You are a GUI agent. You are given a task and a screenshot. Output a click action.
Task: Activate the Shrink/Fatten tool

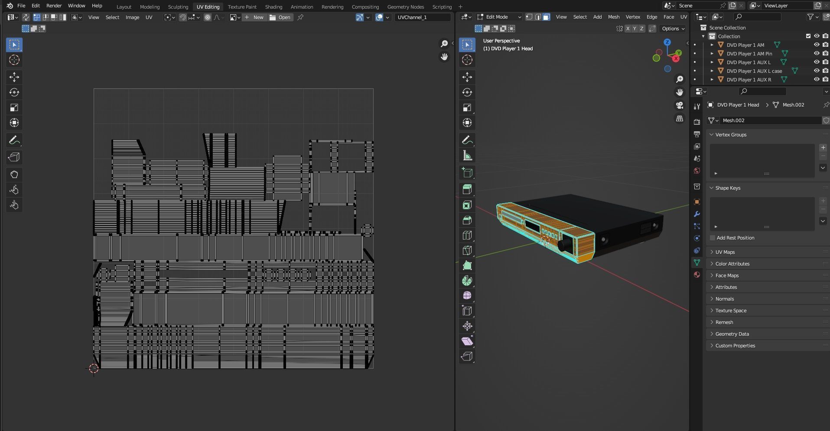(x=467, y=326)
